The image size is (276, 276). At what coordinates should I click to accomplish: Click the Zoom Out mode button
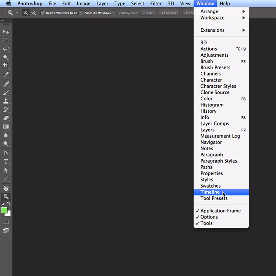[x=34, y=13]
